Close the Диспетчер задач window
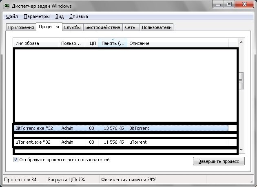Viewport: 257px width, 187px height. [244, 4]
